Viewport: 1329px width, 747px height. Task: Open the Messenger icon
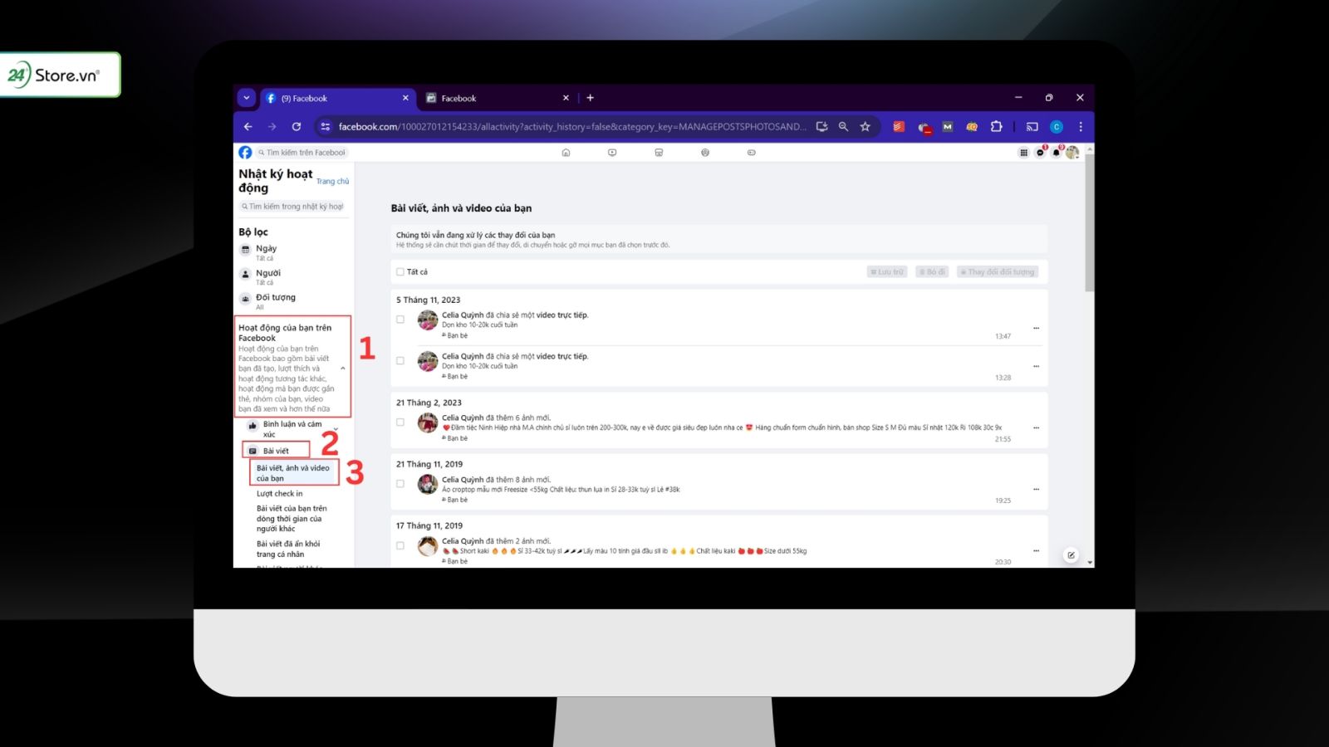tap(1040, 153)
